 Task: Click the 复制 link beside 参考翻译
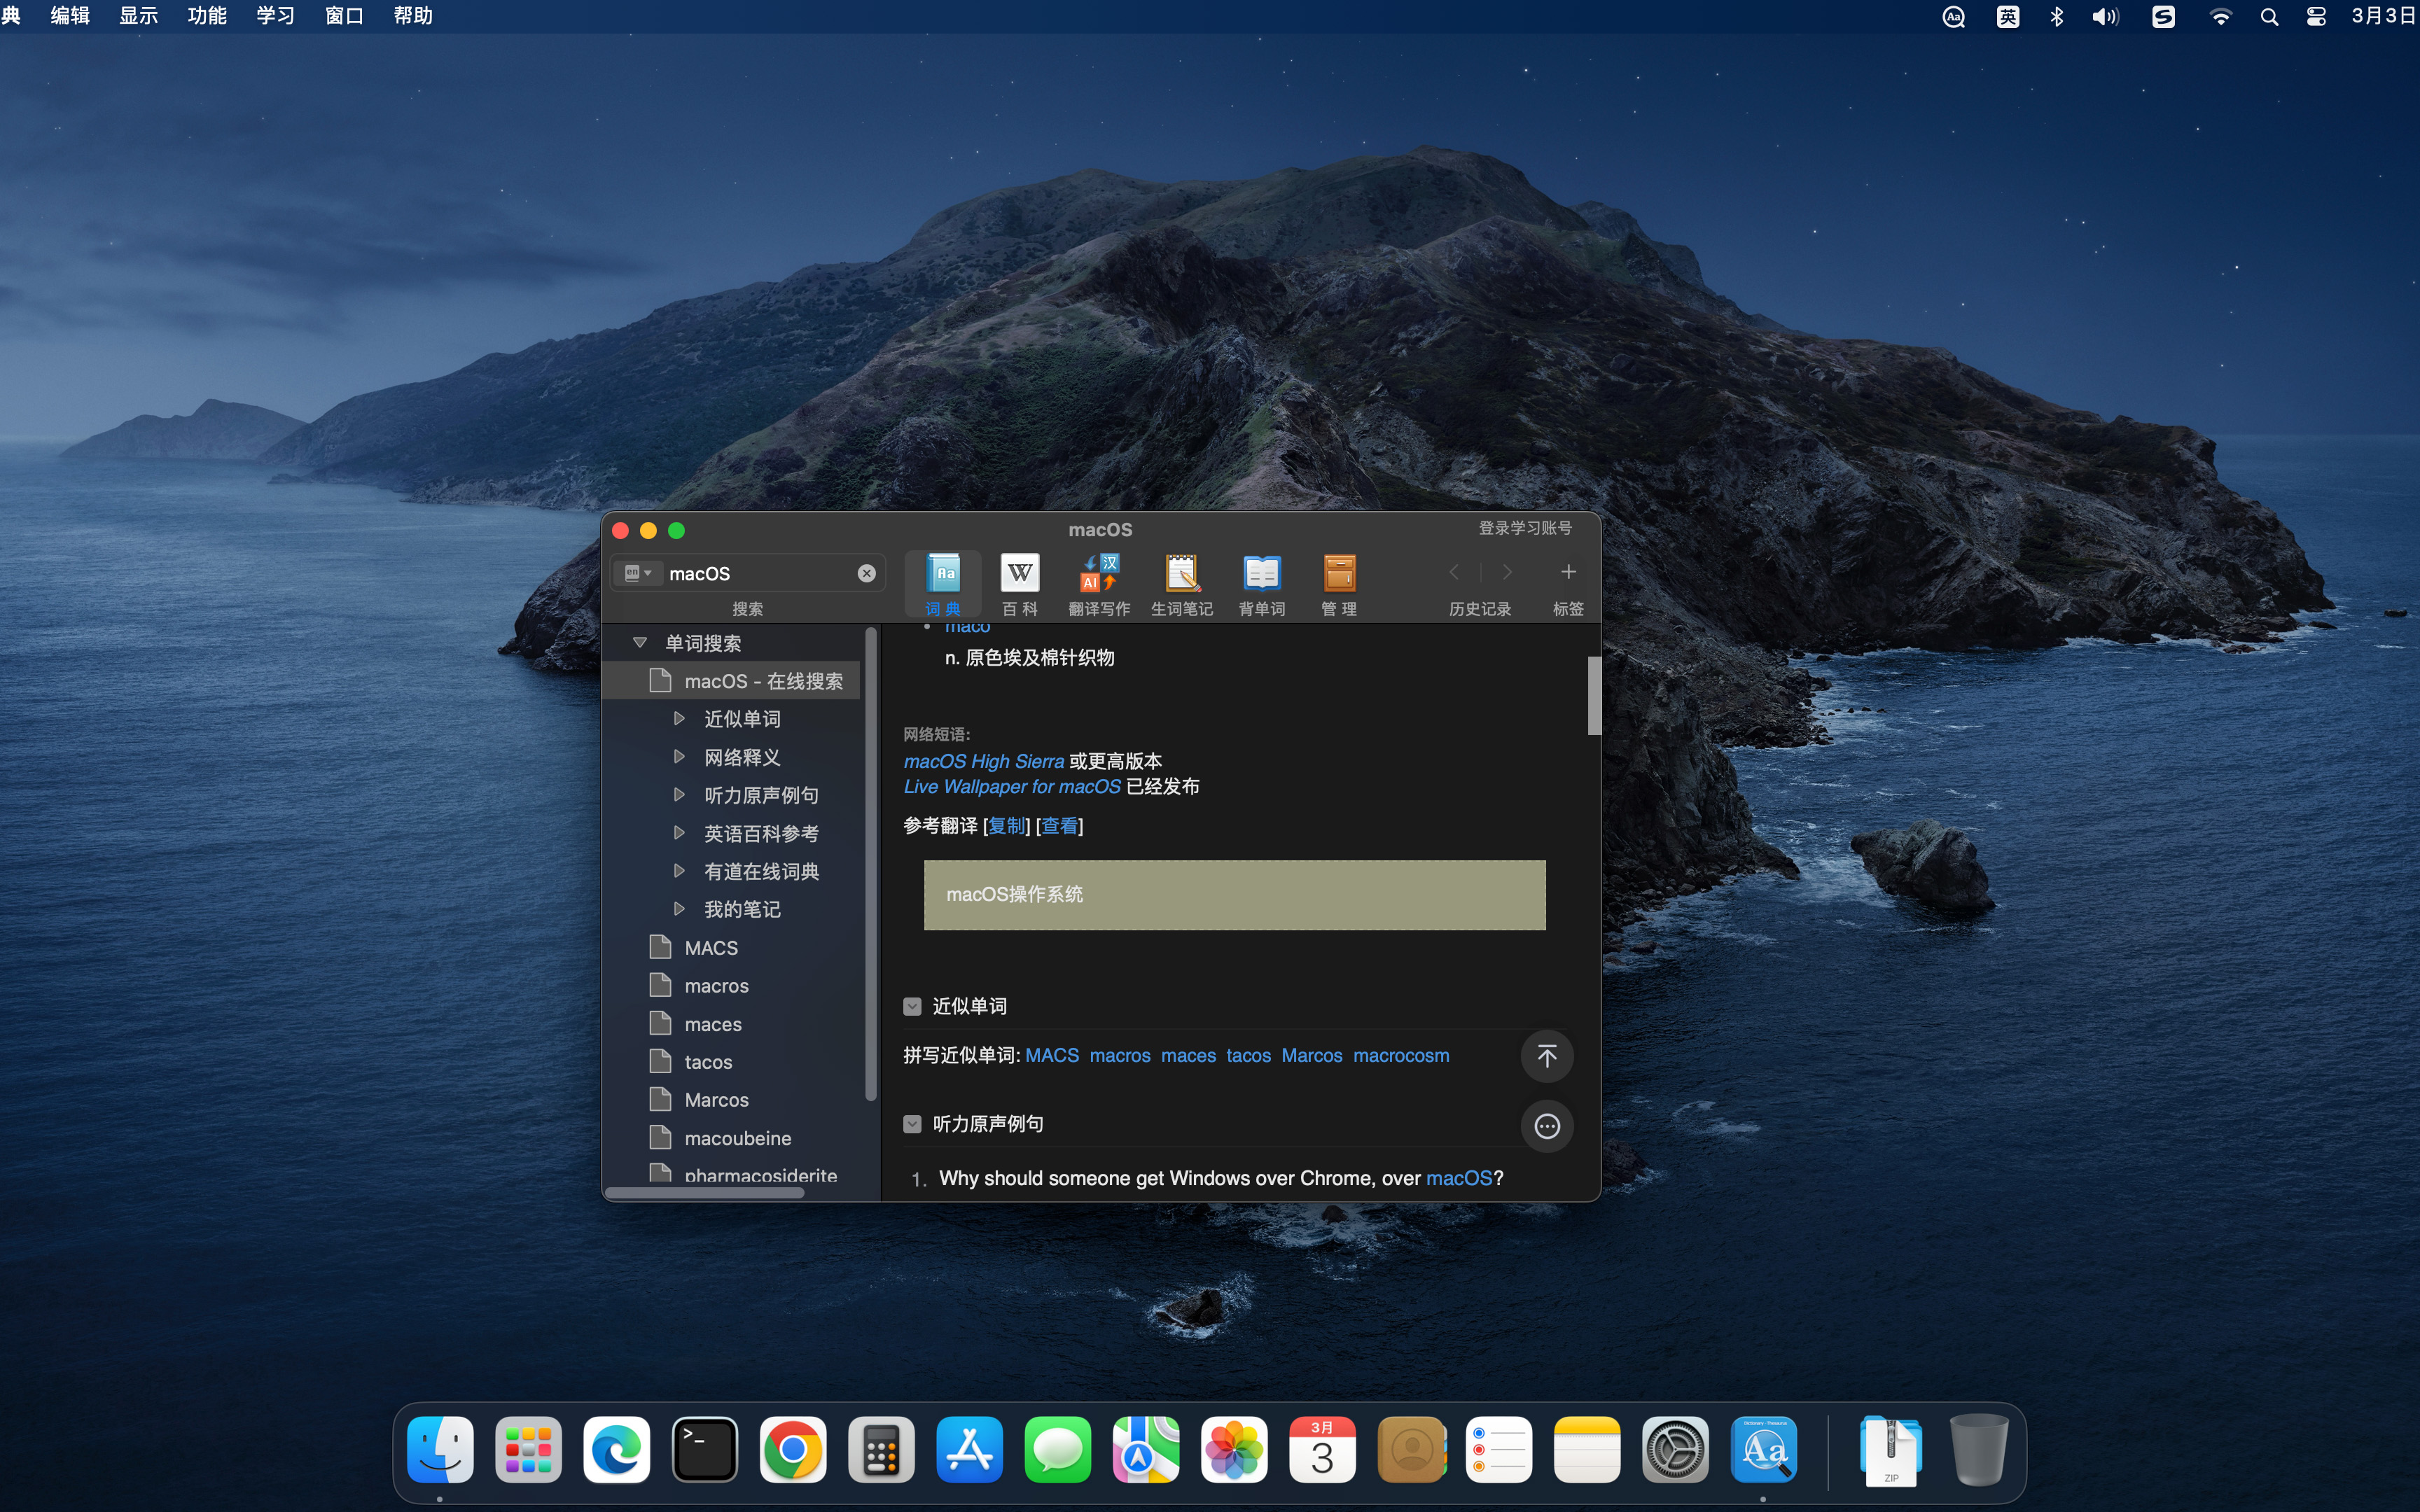pyautogui.click(x=1007, y=826)
